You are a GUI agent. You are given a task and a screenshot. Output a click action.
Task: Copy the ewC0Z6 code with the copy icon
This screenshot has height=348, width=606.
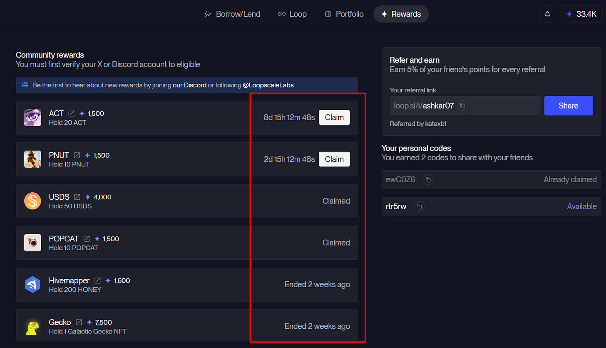(x=428, y=179)
